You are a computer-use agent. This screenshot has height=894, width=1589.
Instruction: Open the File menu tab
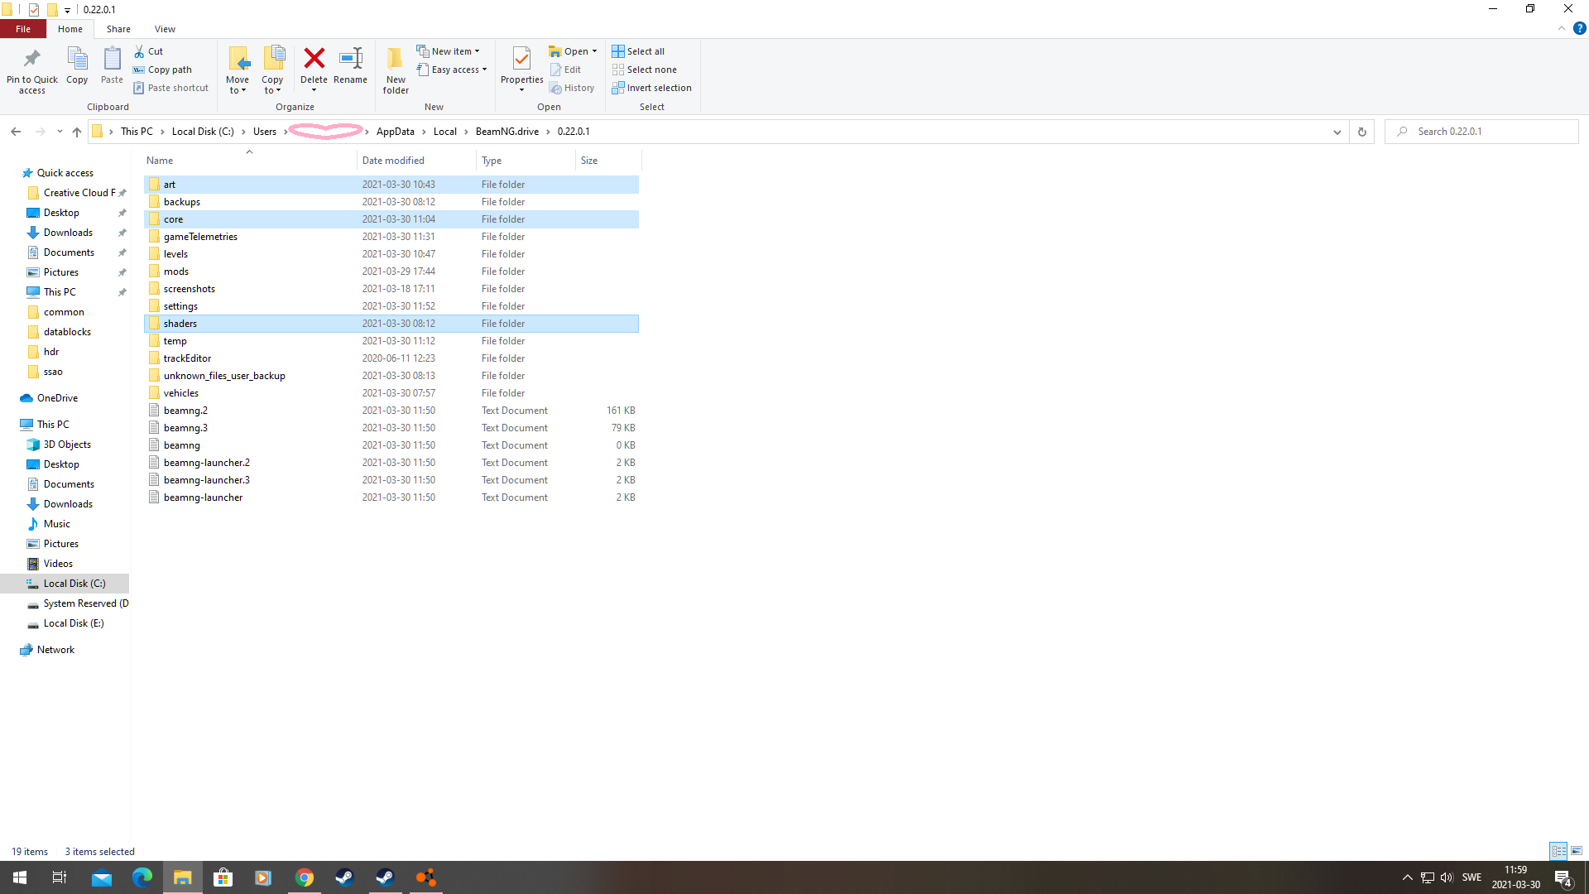point(23,29)
